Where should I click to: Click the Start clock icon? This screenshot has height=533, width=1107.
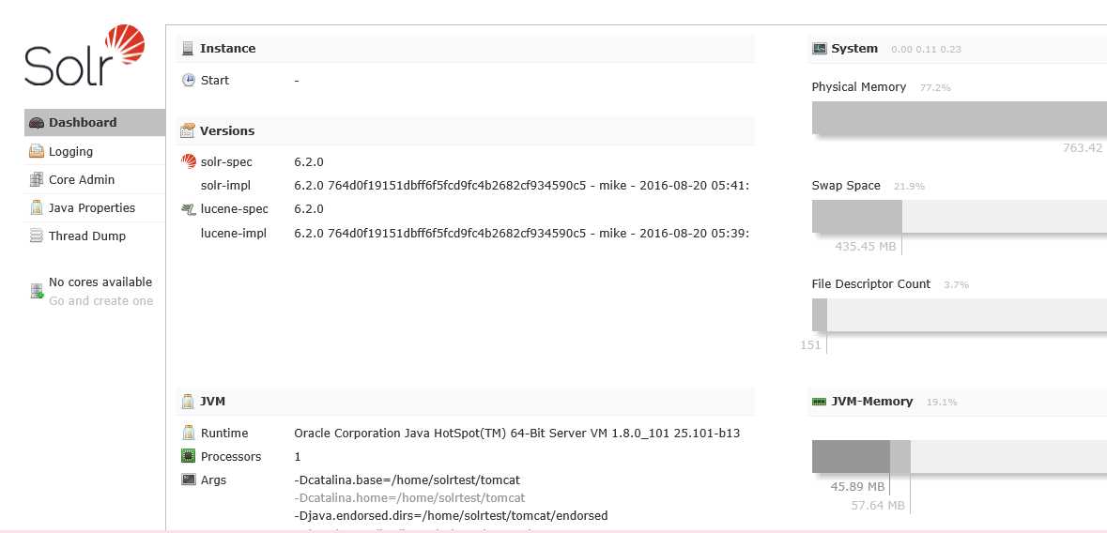click(189, 80)
